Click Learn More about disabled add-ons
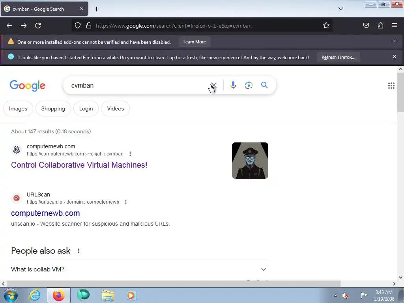 [195, 42]
